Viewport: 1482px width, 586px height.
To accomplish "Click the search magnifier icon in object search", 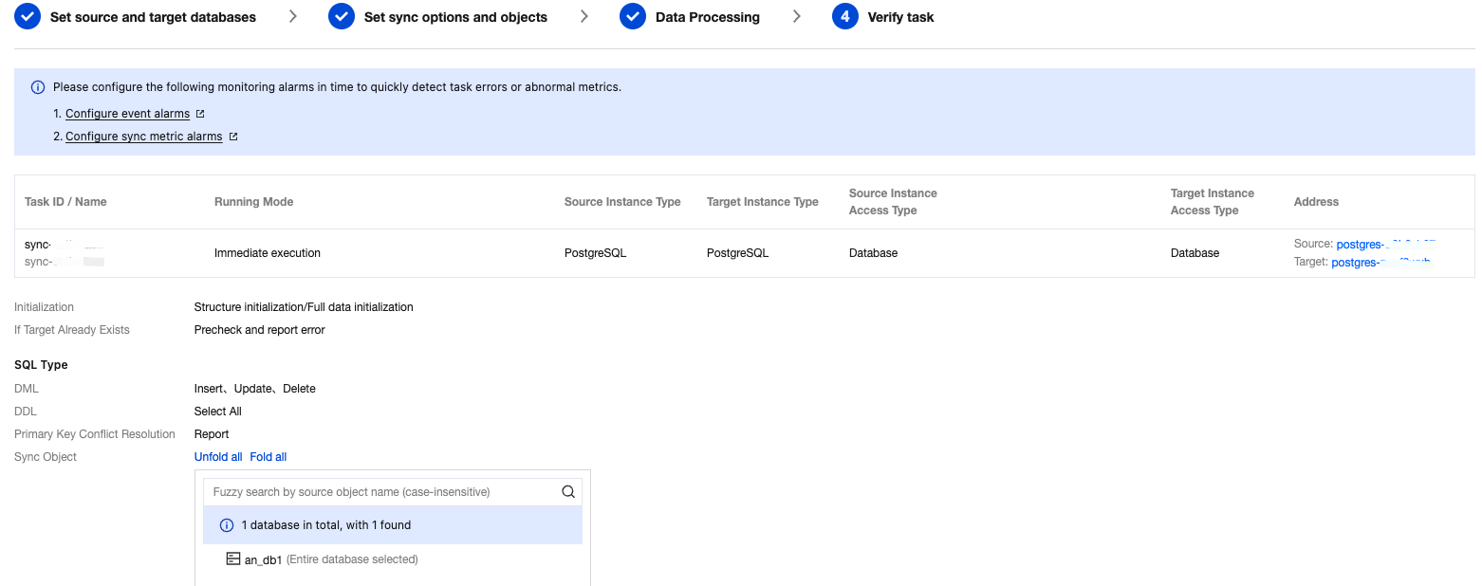I will click(568, 492).
